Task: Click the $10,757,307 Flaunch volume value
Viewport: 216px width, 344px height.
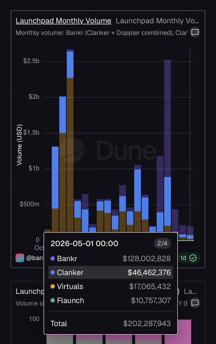Action: (x=151, y=301)
